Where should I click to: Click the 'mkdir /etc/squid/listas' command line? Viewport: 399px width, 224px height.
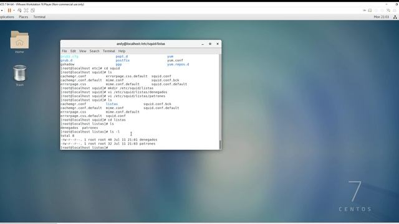click(107, 88)
